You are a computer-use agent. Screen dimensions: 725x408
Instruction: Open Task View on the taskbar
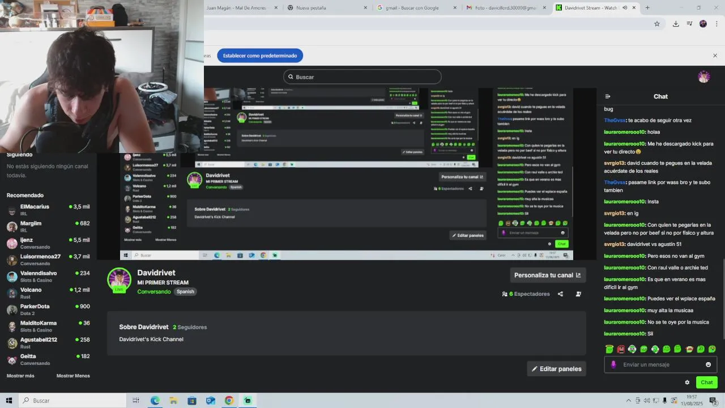[x=136, y=401]
